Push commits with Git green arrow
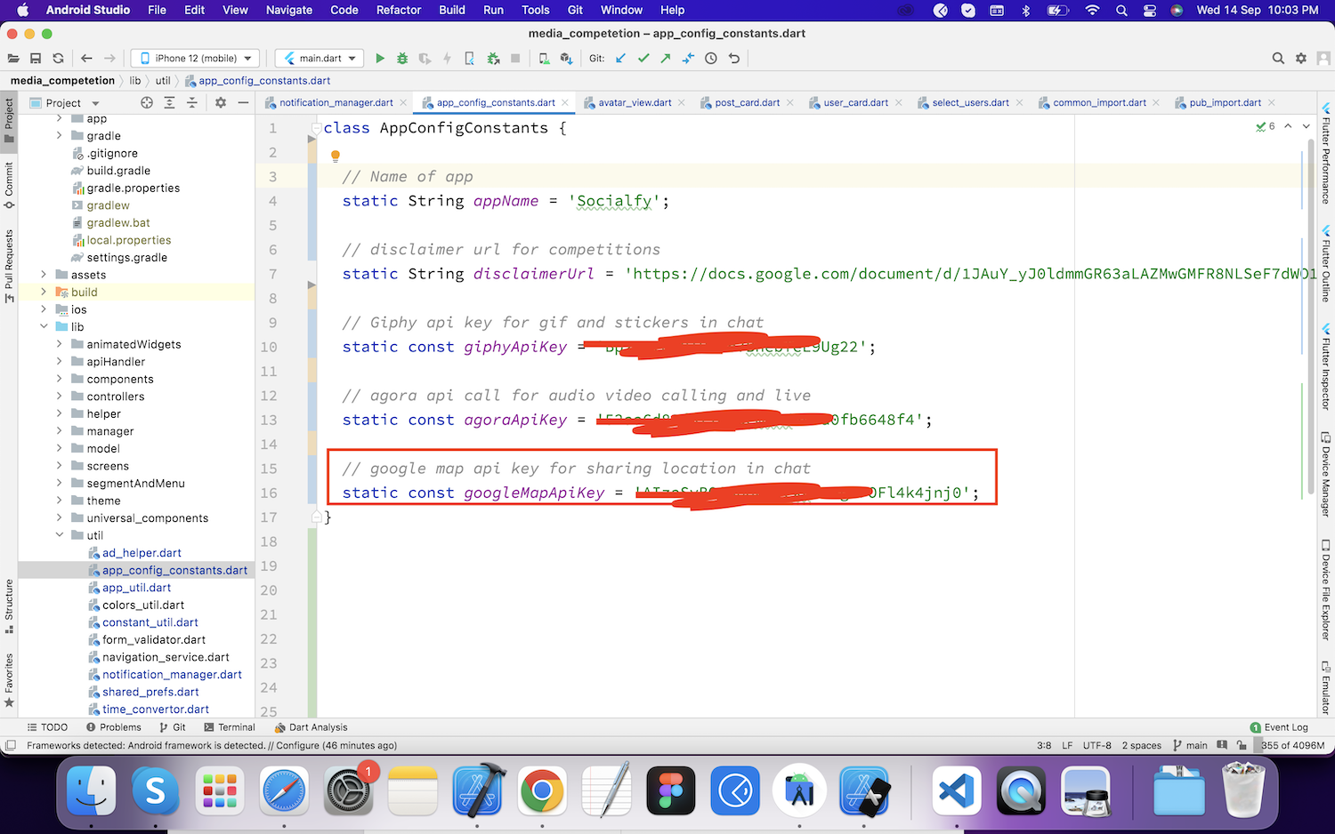The height and width of the screenshot is (834, 1335). [x=666, y=59]
